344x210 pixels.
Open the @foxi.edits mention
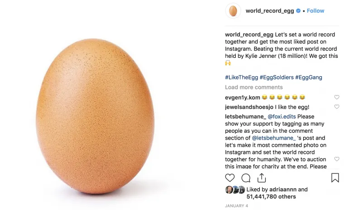(282, 117)
